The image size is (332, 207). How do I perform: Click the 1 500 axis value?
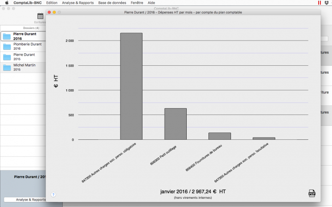70,66
